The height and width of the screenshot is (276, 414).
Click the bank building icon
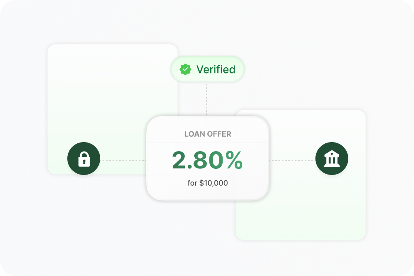(331, 159)
